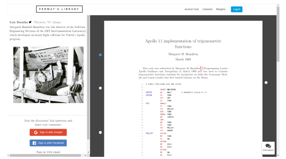Click the lowest white annotation dot on left margin
Viewport: 286px width, 159px height.
[100, 132]
